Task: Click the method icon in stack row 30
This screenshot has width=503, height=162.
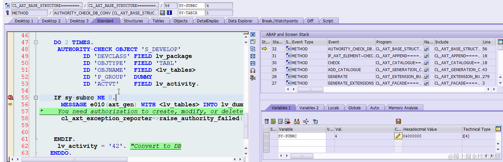Action: [288, 63]
